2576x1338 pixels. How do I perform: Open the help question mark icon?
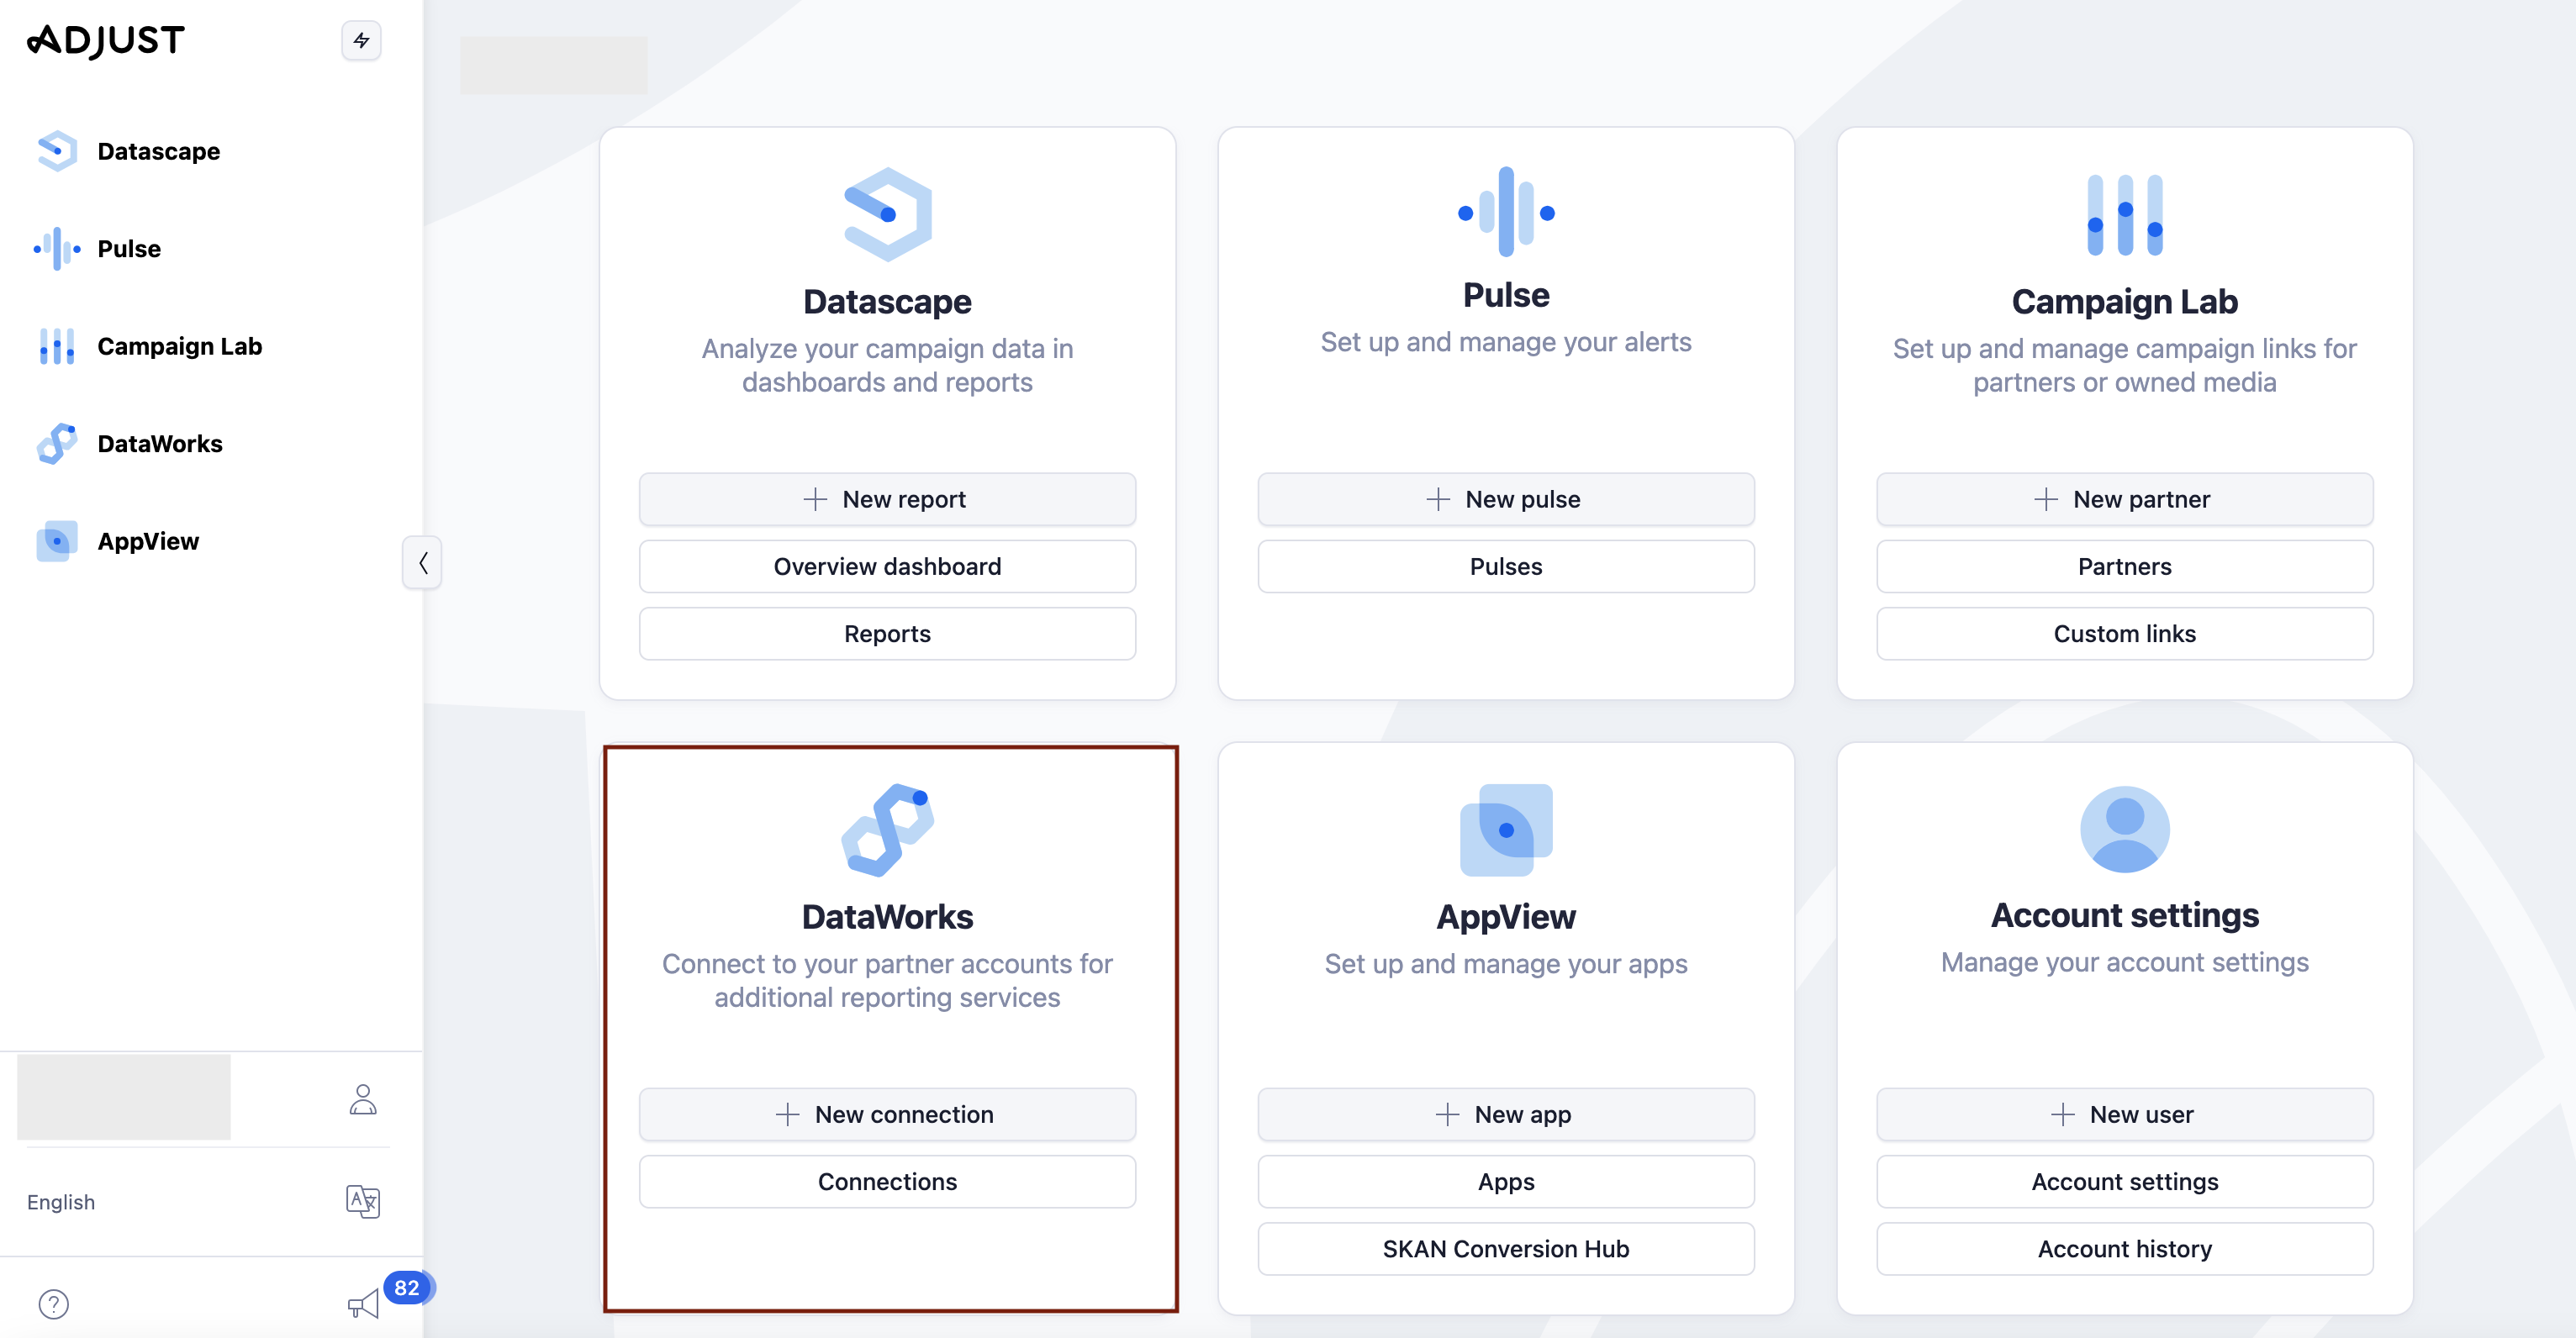[54, 1303]
